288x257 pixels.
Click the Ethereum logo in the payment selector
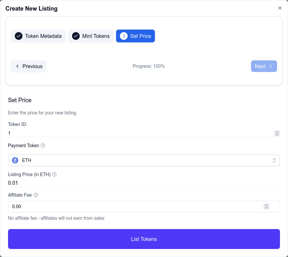tap(15, 160)
